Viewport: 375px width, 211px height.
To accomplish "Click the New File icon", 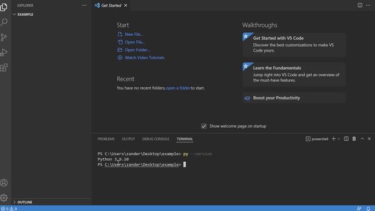I will [120, 34].
